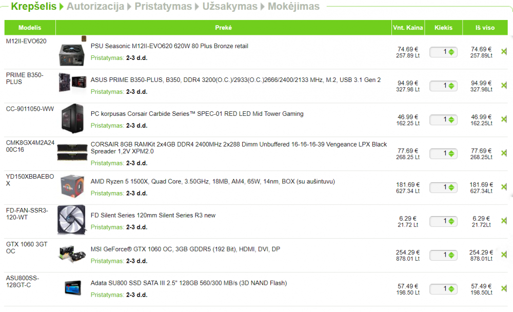Open the FD Silent Series fan thumbnail
Screen dimensions: 513x312
[x=72, y=220]
